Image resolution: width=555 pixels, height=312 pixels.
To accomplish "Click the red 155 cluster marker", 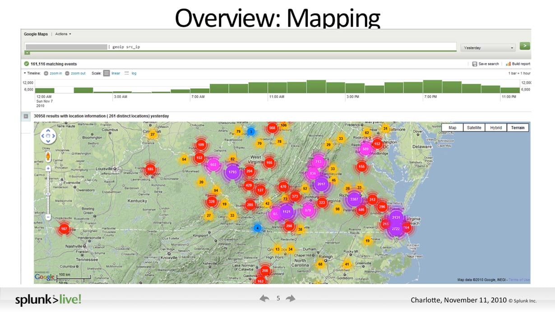I will point(361,166).
